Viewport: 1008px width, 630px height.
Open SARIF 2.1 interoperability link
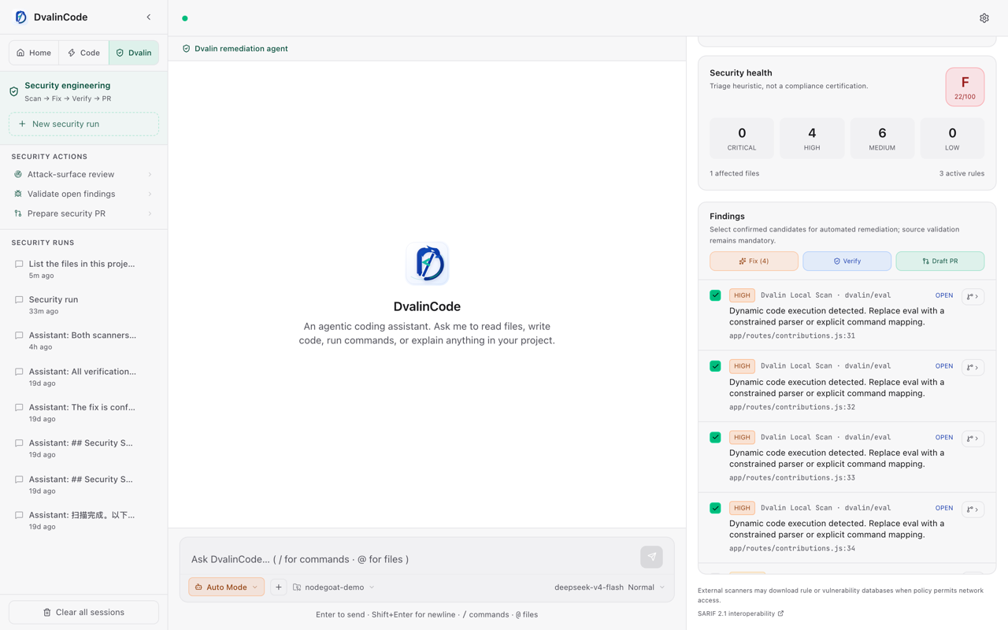740,613
